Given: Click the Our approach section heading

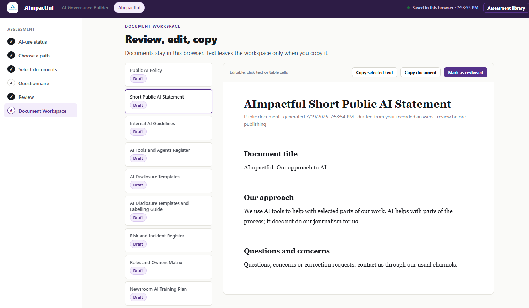Looking at the screenshot, I should tap(269, 197).
